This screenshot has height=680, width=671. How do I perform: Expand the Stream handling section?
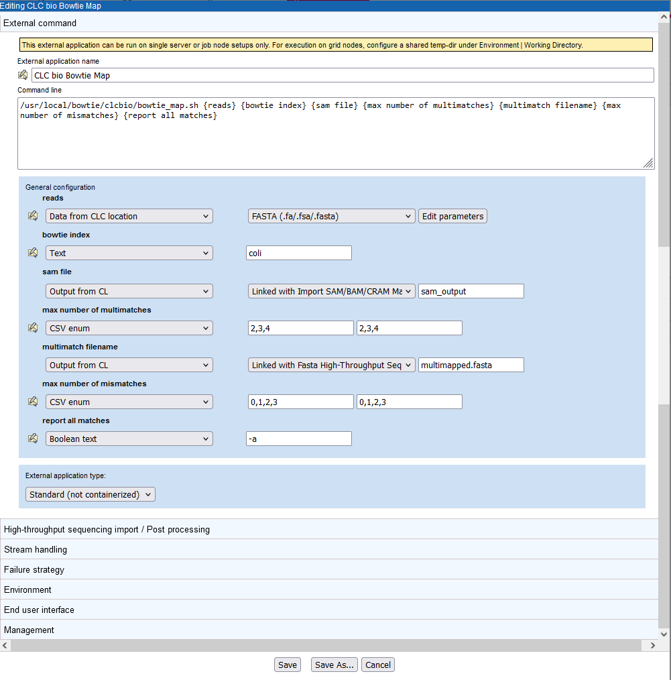point(35,549)
